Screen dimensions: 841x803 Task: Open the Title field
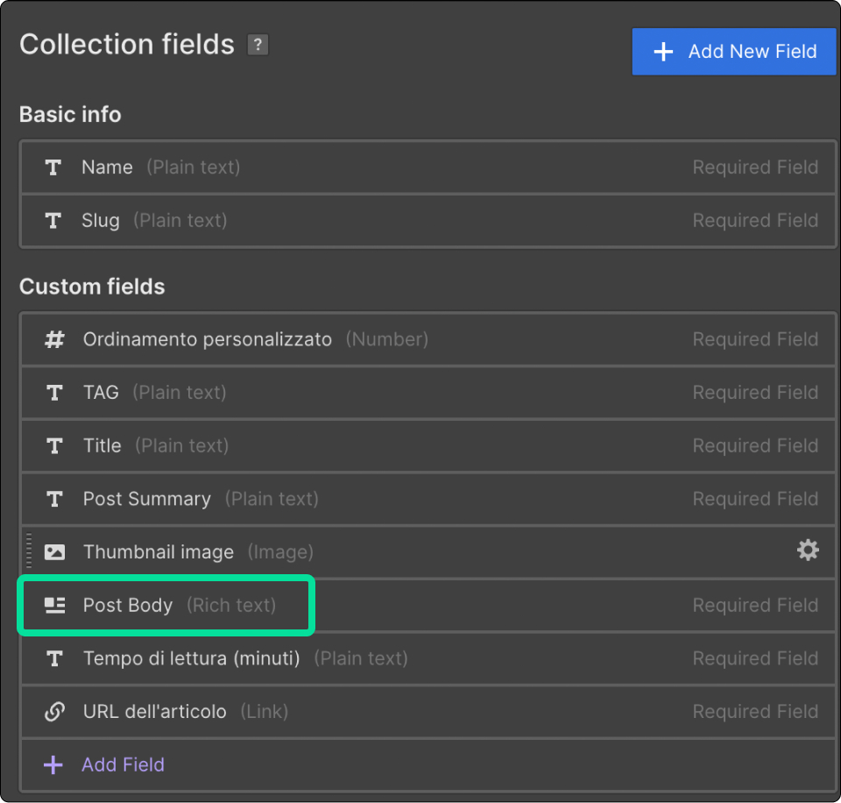click(428, 446)
